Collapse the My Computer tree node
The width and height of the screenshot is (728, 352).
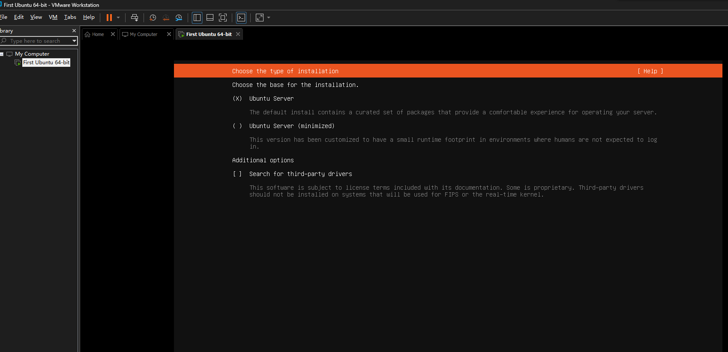pos(2,54)
